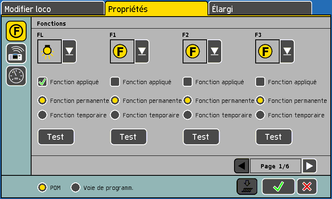Image resolution: width=332 pixels, height=199 pixels.
Task: Open the digital signal decoder sidebar icon
Action: click(16, 53)
